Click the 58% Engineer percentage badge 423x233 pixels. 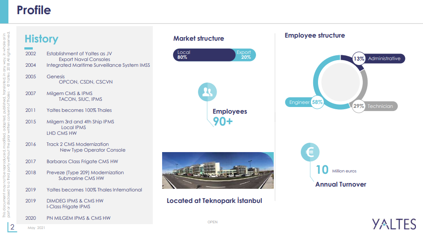[317, 102]
